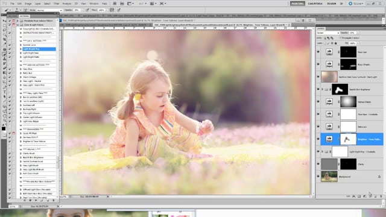Add a layer style using the fx icon

click(354, 197)
